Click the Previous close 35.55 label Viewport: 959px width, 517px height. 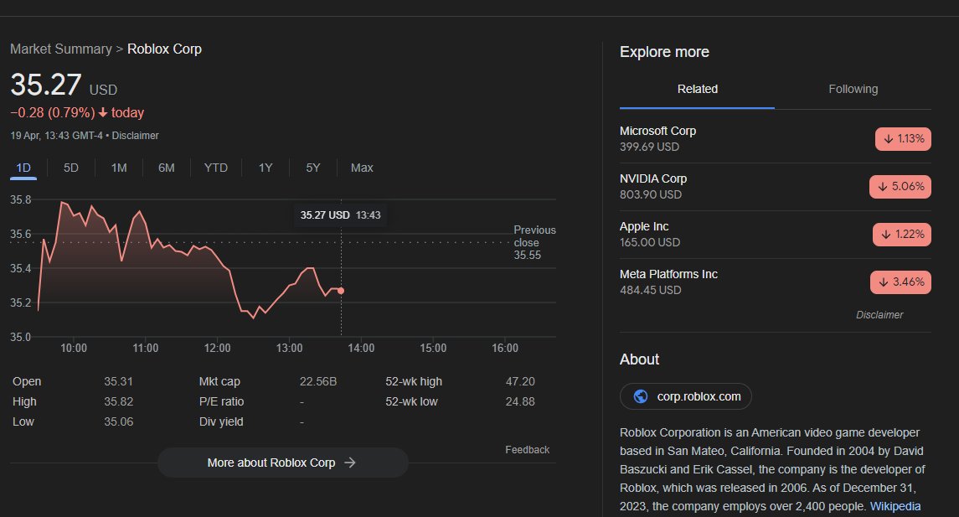coord(534,242)
